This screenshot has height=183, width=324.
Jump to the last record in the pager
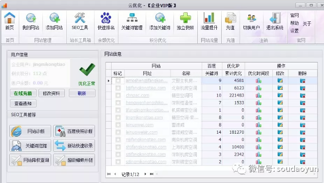click(152, 174)
